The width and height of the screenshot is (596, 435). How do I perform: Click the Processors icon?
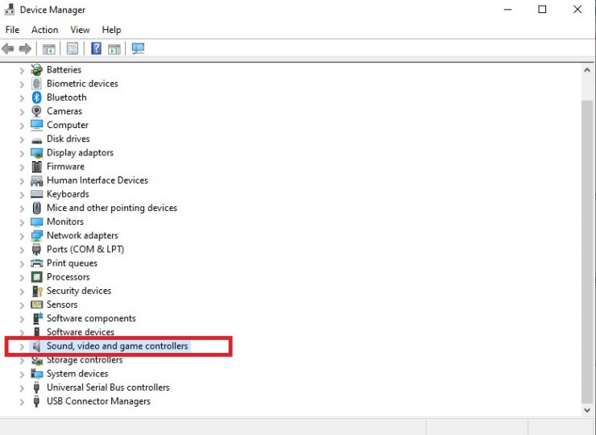[x=37, y=277]
